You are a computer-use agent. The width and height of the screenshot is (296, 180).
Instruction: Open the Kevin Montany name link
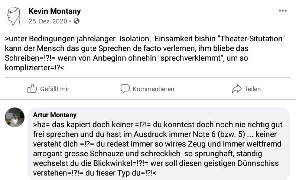pyautogui.click(x=55, y=12)
